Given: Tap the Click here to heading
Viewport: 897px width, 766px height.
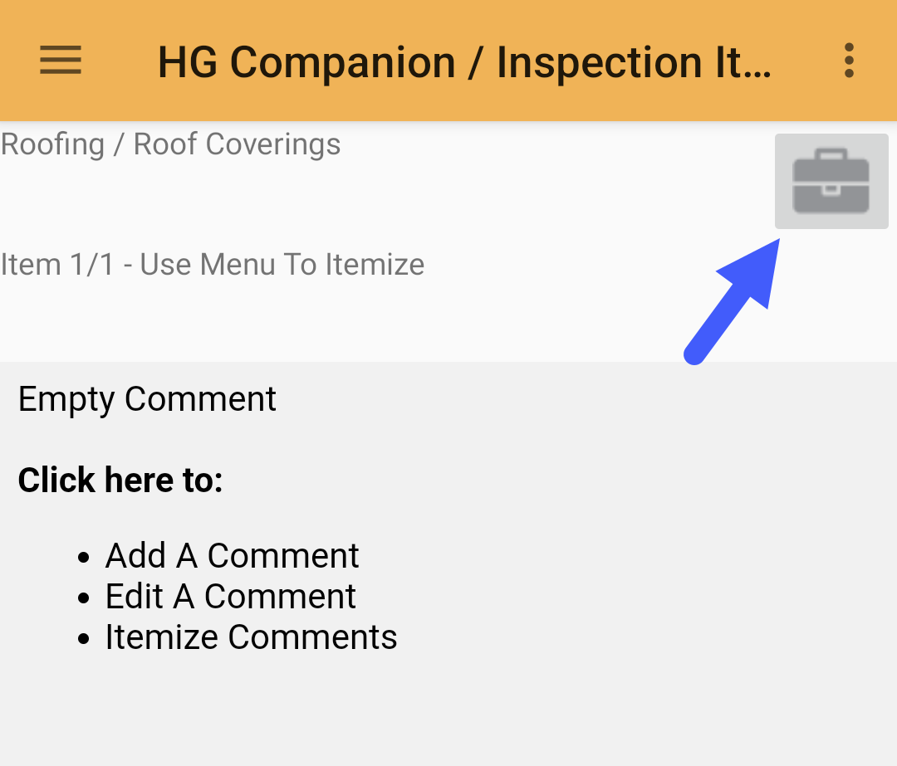Looking at the screenshot, I should tap(120, 480).
